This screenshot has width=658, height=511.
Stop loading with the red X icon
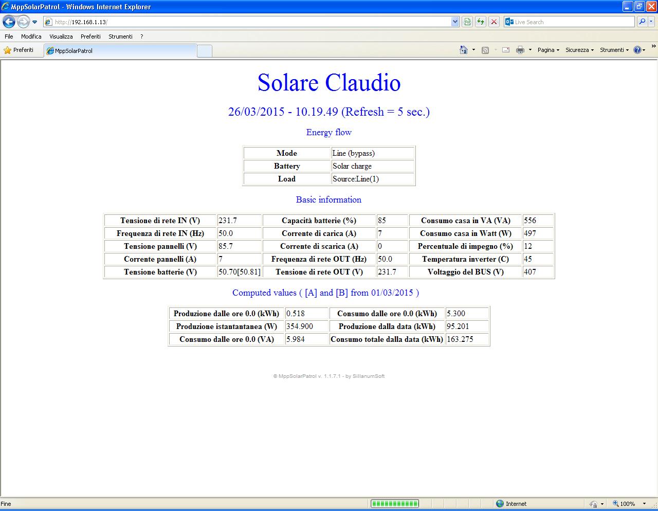494,22
